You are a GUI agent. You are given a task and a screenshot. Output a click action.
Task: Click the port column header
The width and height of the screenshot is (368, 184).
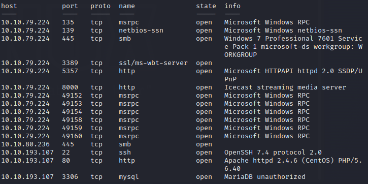70,6
